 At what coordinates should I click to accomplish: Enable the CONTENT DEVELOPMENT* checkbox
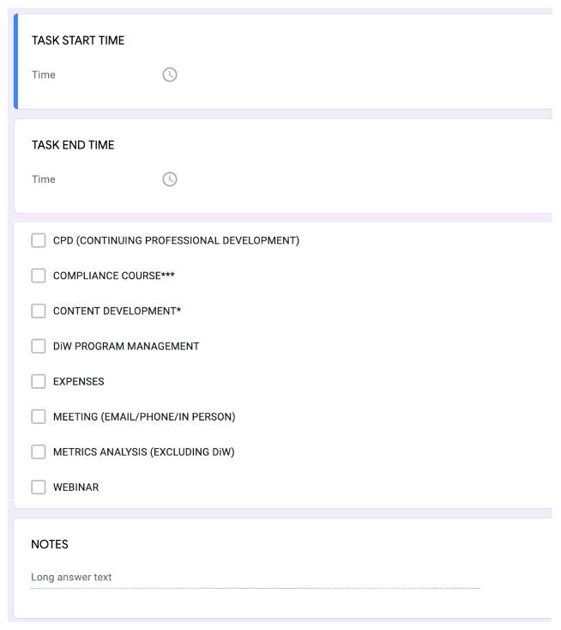coord(39,311)
